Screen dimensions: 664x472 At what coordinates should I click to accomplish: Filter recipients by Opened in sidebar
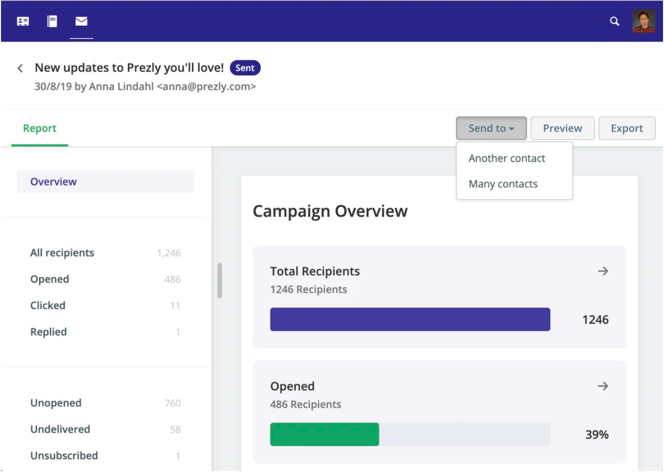click(50, 279)
